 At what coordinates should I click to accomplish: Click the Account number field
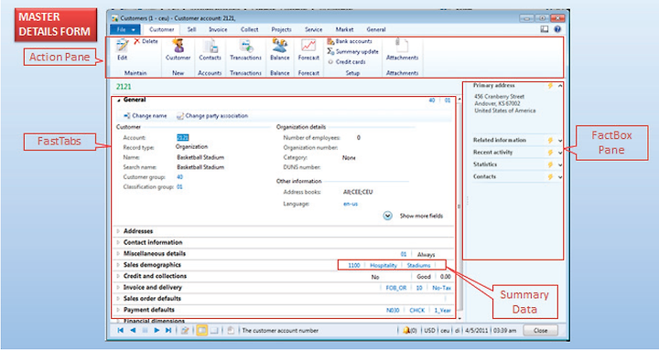183,138
